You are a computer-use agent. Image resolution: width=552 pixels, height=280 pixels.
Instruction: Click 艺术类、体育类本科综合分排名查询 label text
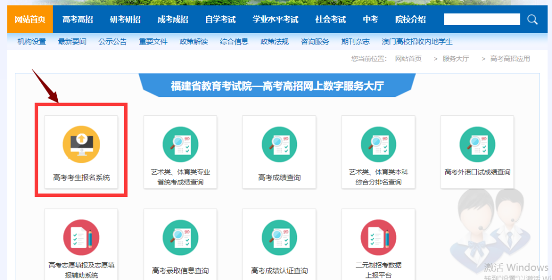378,177
